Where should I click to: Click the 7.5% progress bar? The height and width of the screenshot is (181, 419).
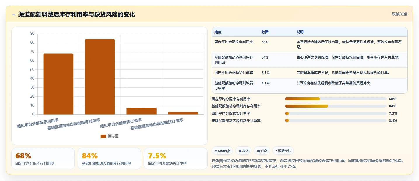(x=336, y=113)
